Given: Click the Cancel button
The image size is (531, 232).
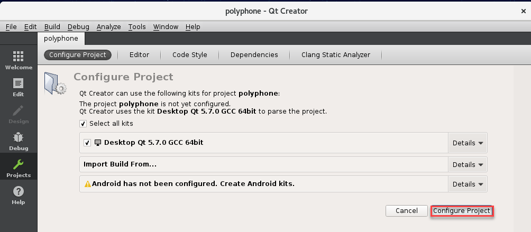Looking at the screenshot, I should tap(406, 211).
